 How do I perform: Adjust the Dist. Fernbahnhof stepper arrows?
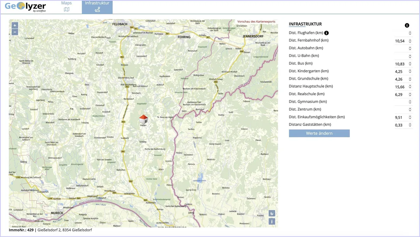(x=410, y=41)
